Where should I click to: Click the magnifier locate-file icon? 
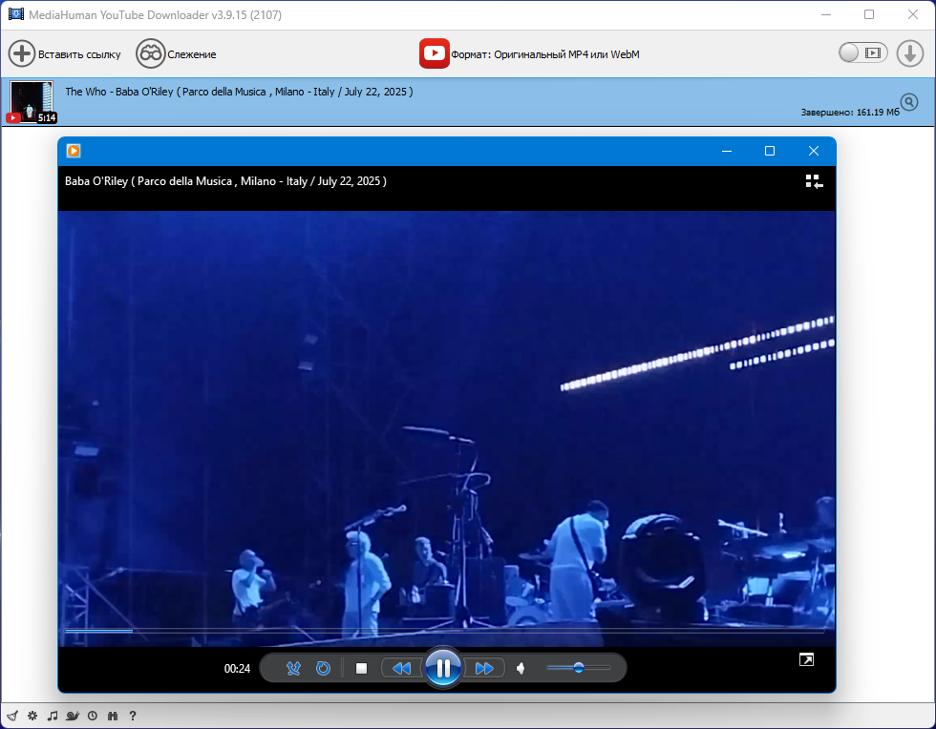click(909, 102)
